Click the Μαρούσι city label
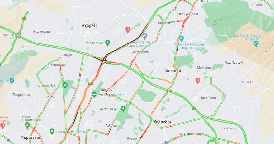The height and width of the screenshot is (144, 274). pos(172,71)
